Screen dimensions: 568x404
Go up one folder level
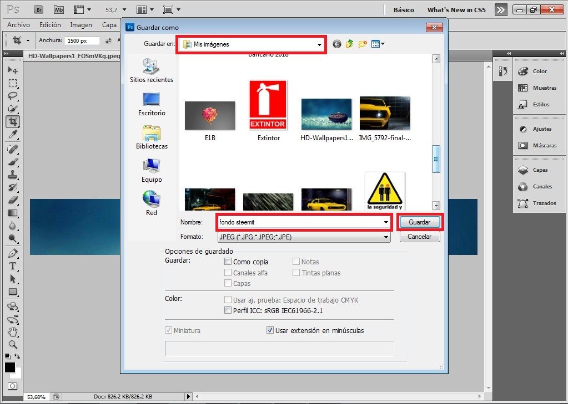click(350, 44)
